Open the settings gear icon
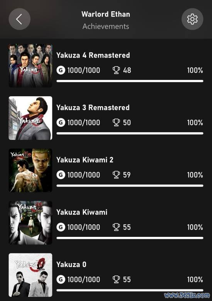The width and height of the screenshot is (212, 301). tap(192, 19)
